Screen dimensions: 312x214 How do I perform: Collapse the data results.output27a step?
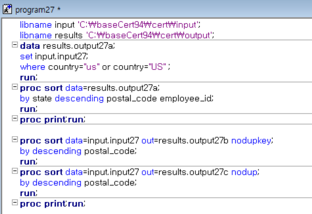tap(15, 45)
